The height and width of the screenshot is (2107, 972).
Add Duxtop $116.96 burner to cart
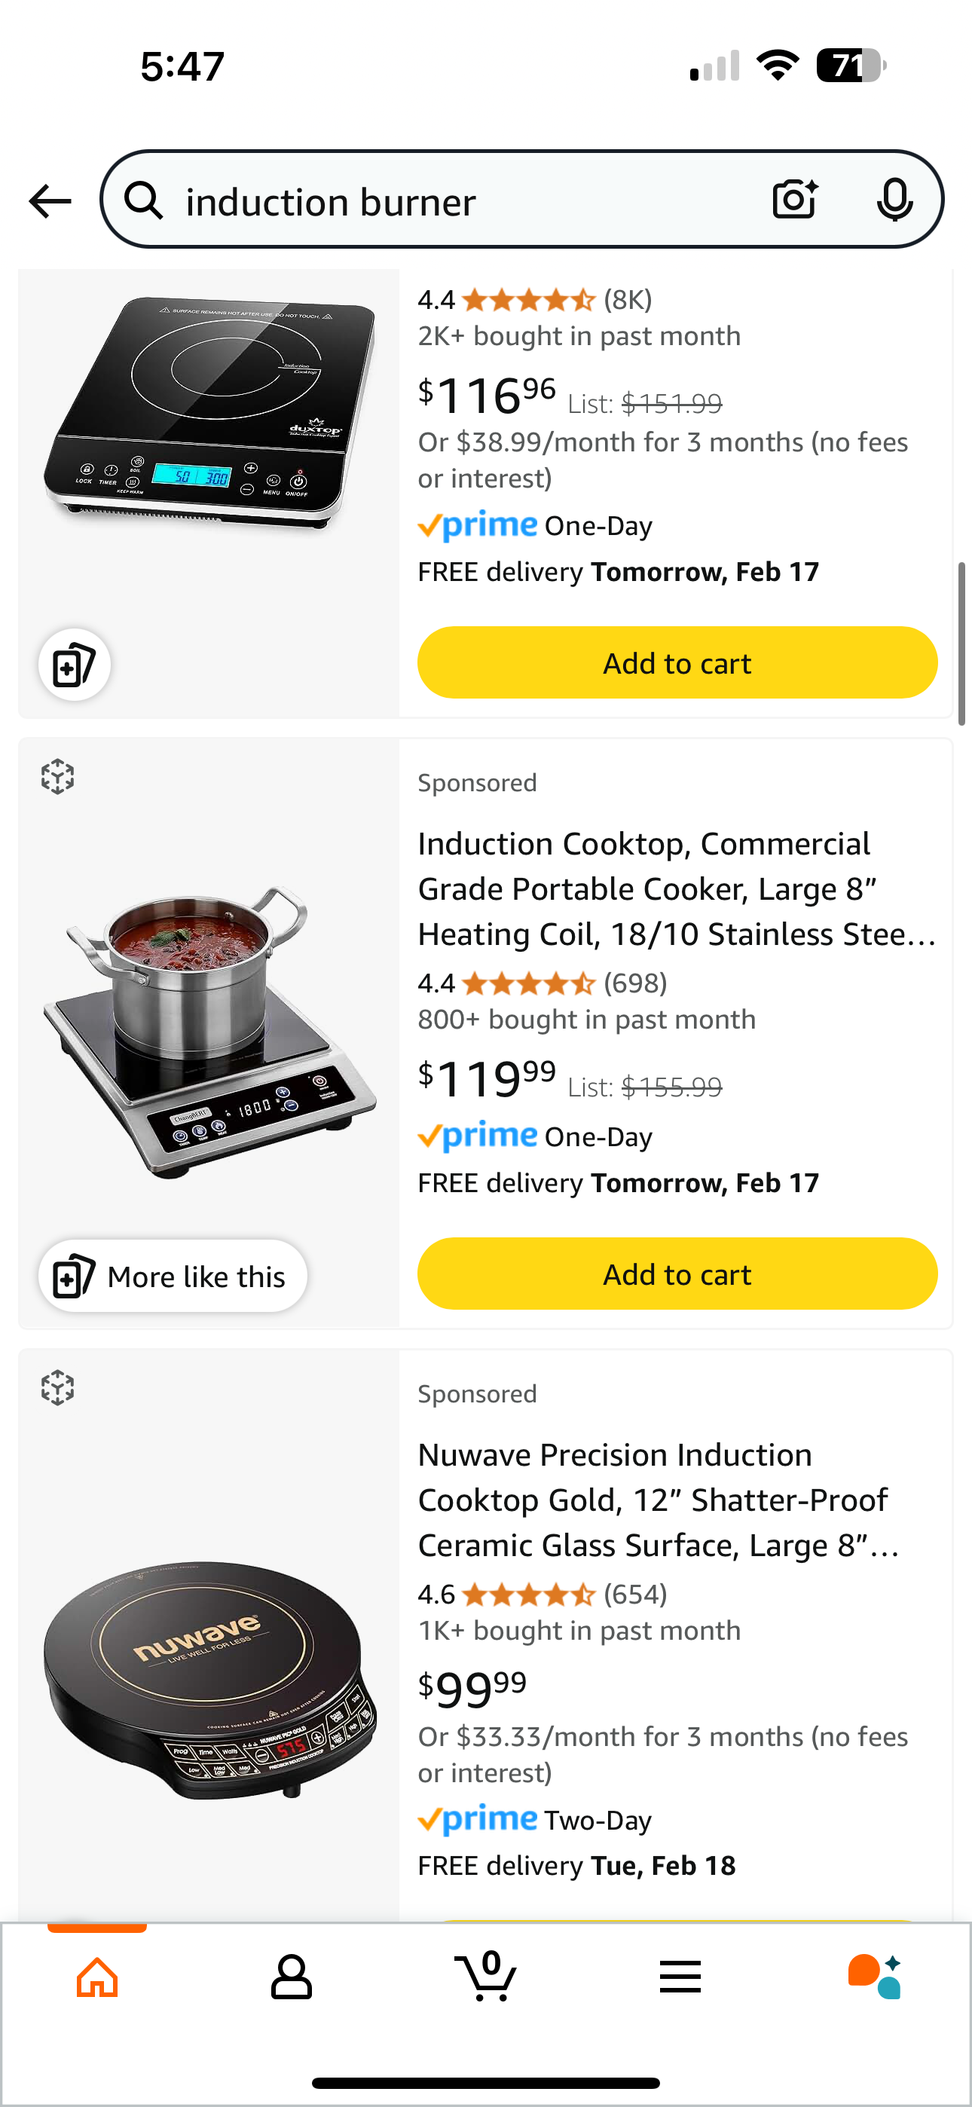pyautogui.click(x=677, y=662)
